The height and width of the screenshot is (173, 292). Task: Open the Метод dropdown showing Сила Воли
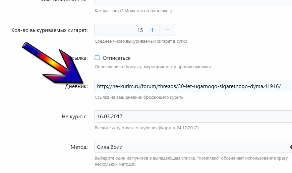click(x=193, y=147)
